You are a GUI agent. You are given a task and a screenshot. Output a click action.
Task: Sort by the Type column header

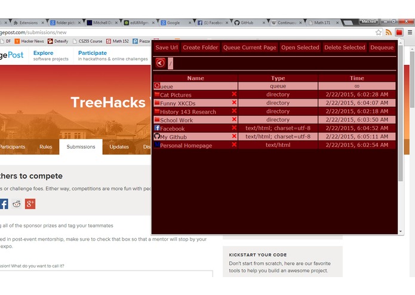click(278, 78)
